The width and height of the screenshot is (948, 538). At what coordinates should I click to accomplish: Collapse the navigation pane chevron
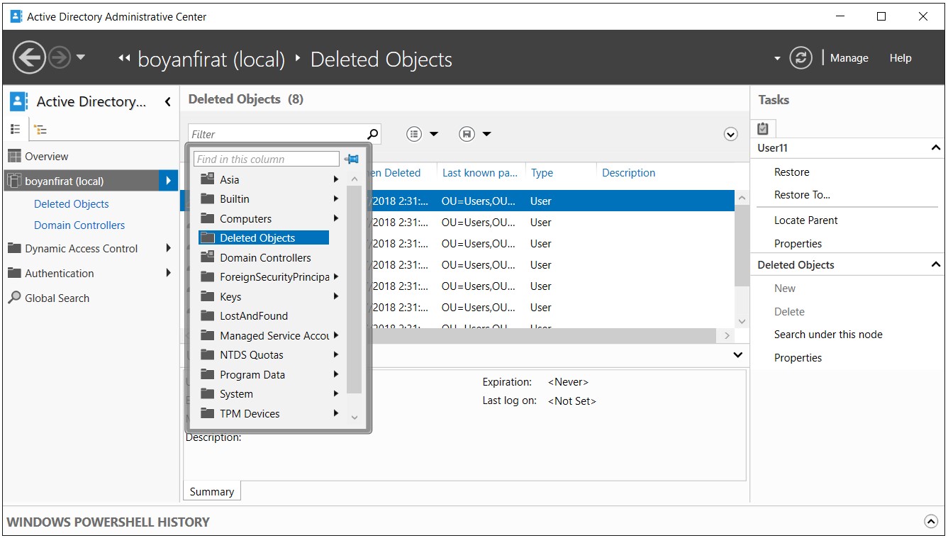click(168, 102)
